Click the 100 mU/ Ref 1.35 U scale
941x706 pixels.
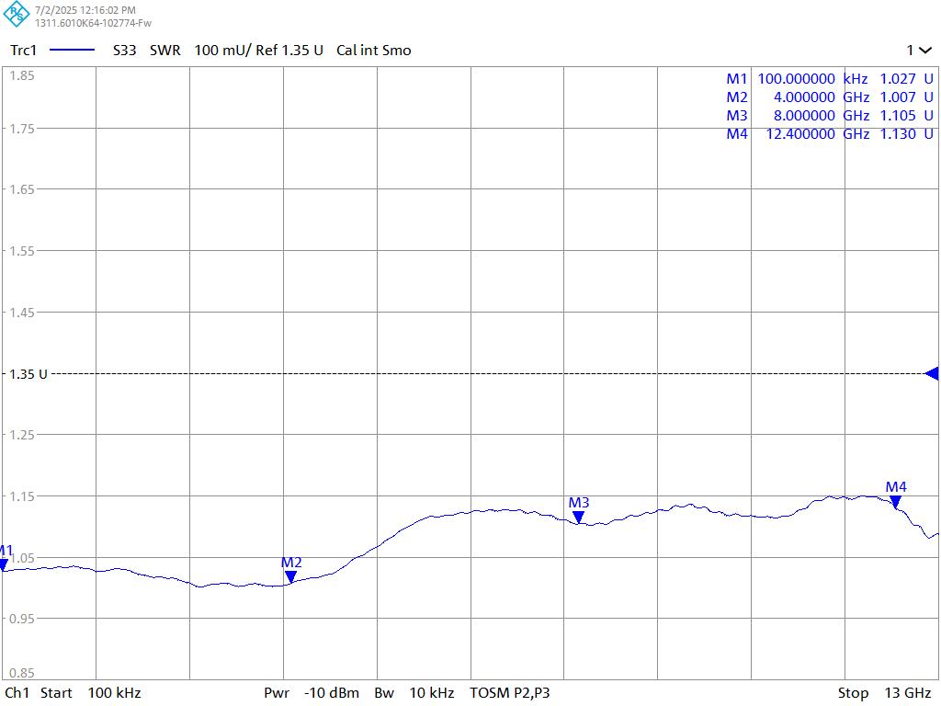click(258, 51)
